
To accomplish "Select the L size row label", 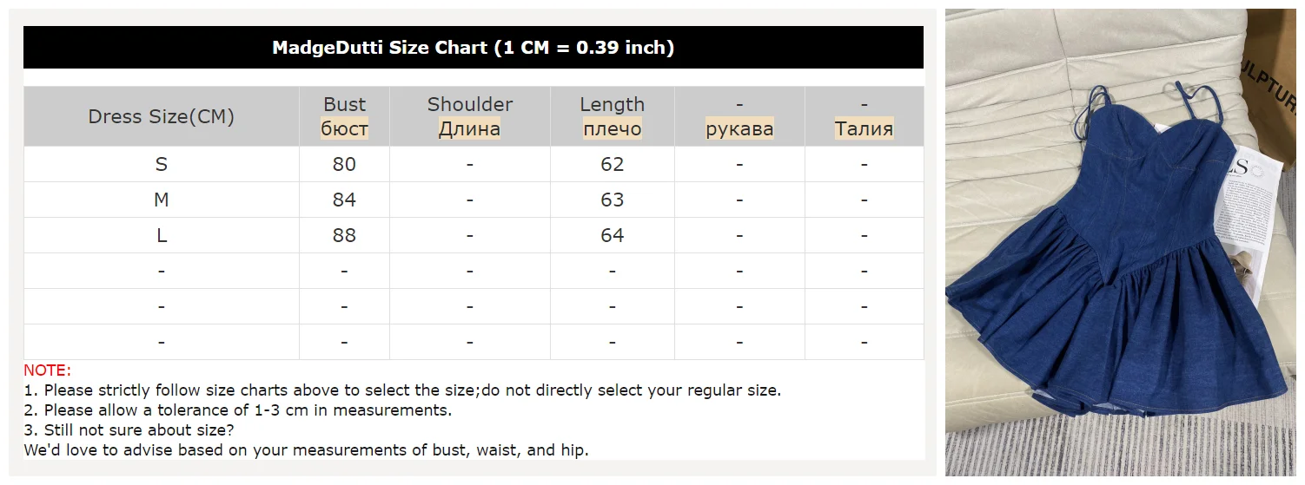I will pyautogui.click(x=162, y=235).
